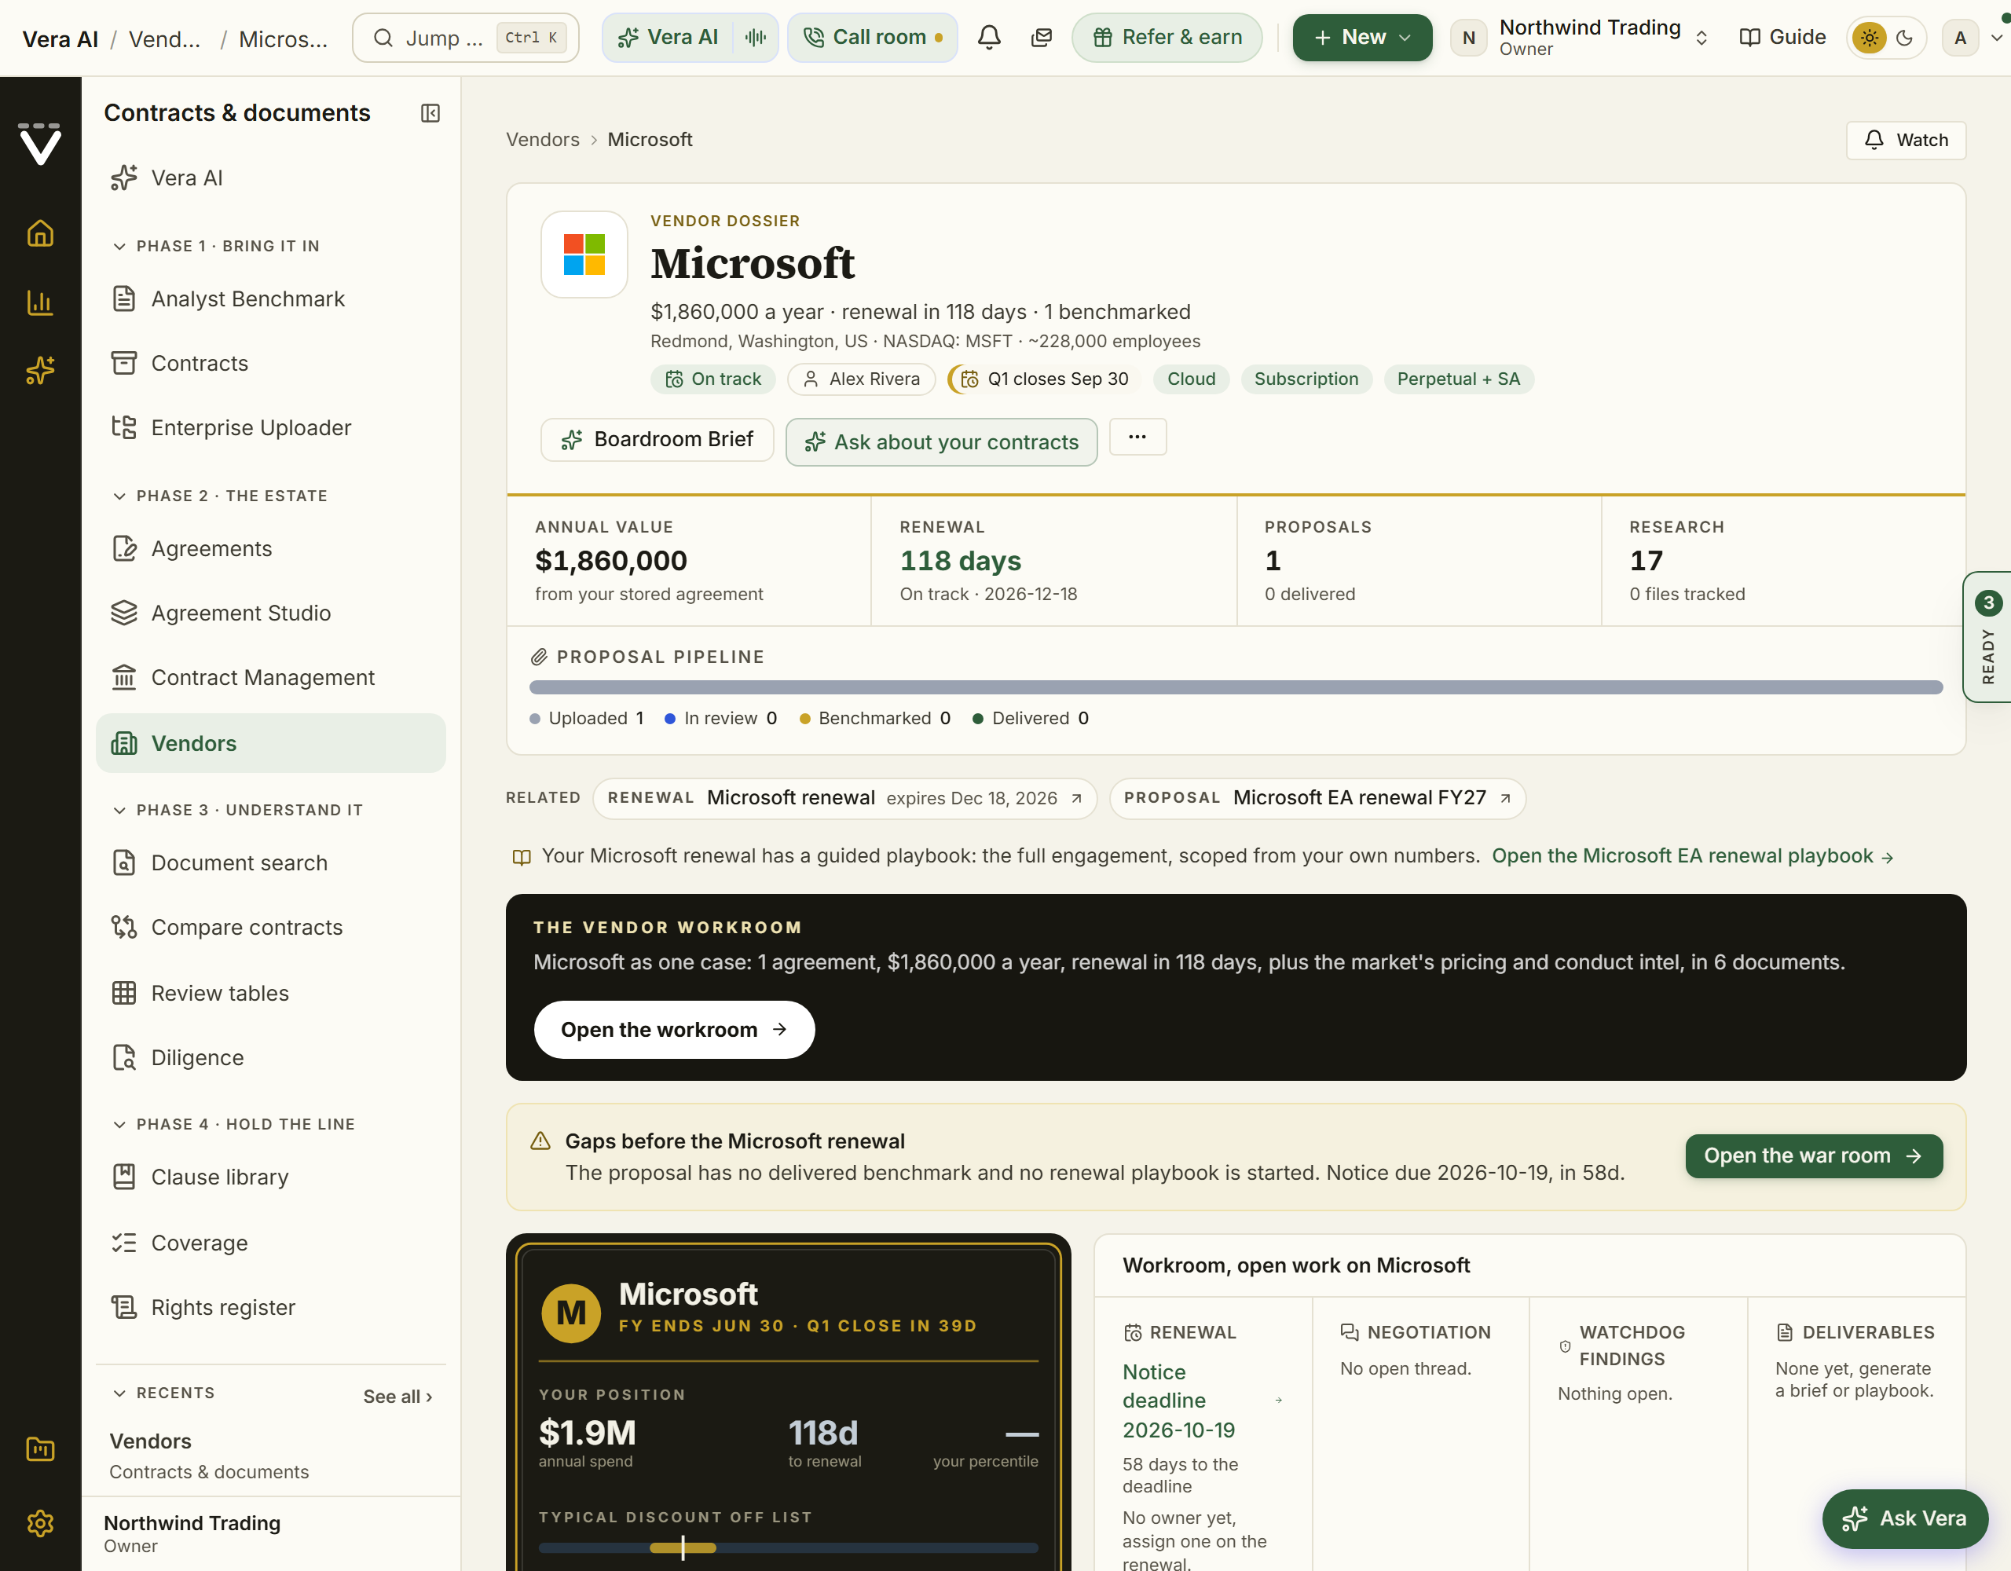The width and height of the screenshot is (2011, 1571).
Task: Open Clause library sidebar item
Action: pos(271,1177)
